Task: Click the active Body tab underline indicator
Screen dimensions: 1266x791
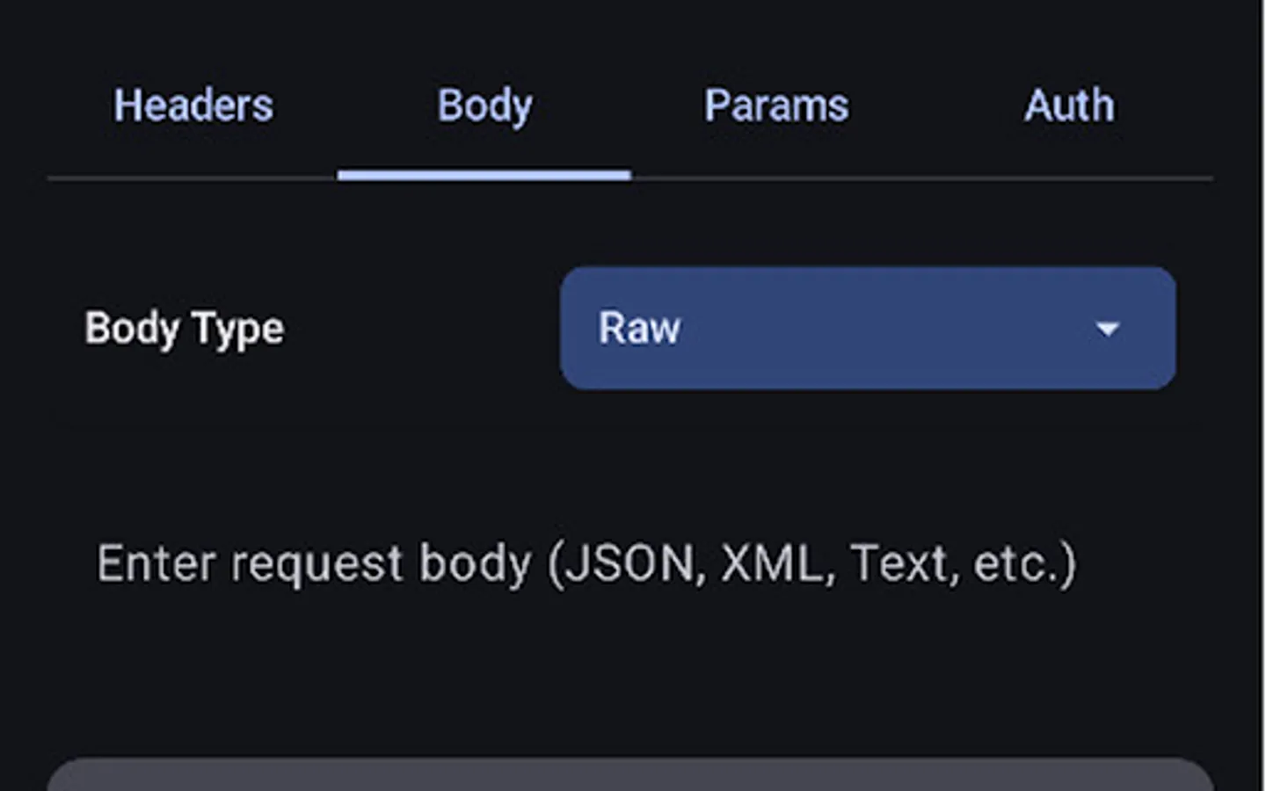Action: [484, 175]
